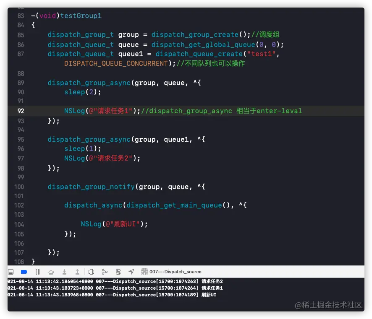This screenshot has height=319, width=372.
Task: Select the 007---Dispatch_source process label
Action: coord(176,272)
